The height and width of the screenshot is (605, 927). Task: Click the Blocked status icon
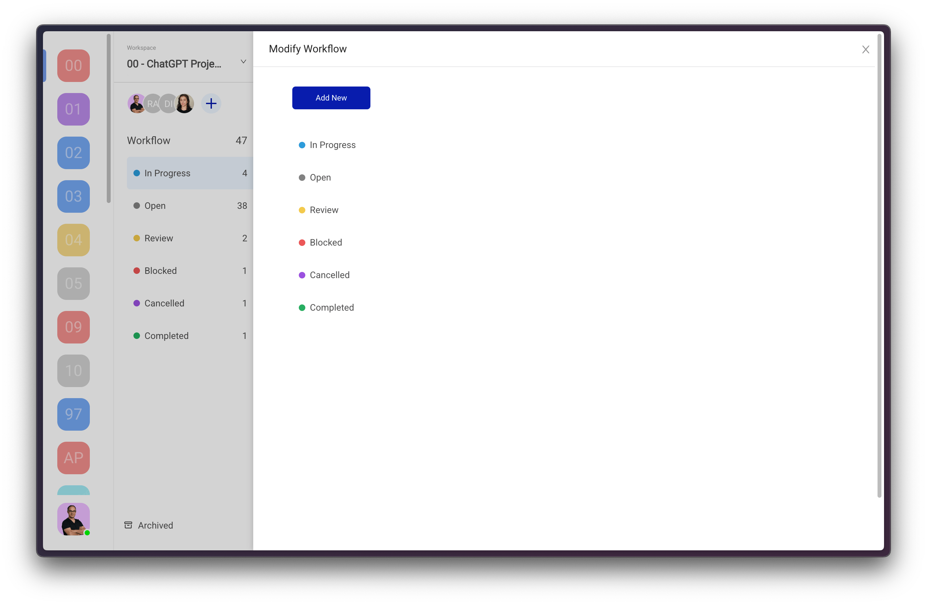(x=301, y=242)
